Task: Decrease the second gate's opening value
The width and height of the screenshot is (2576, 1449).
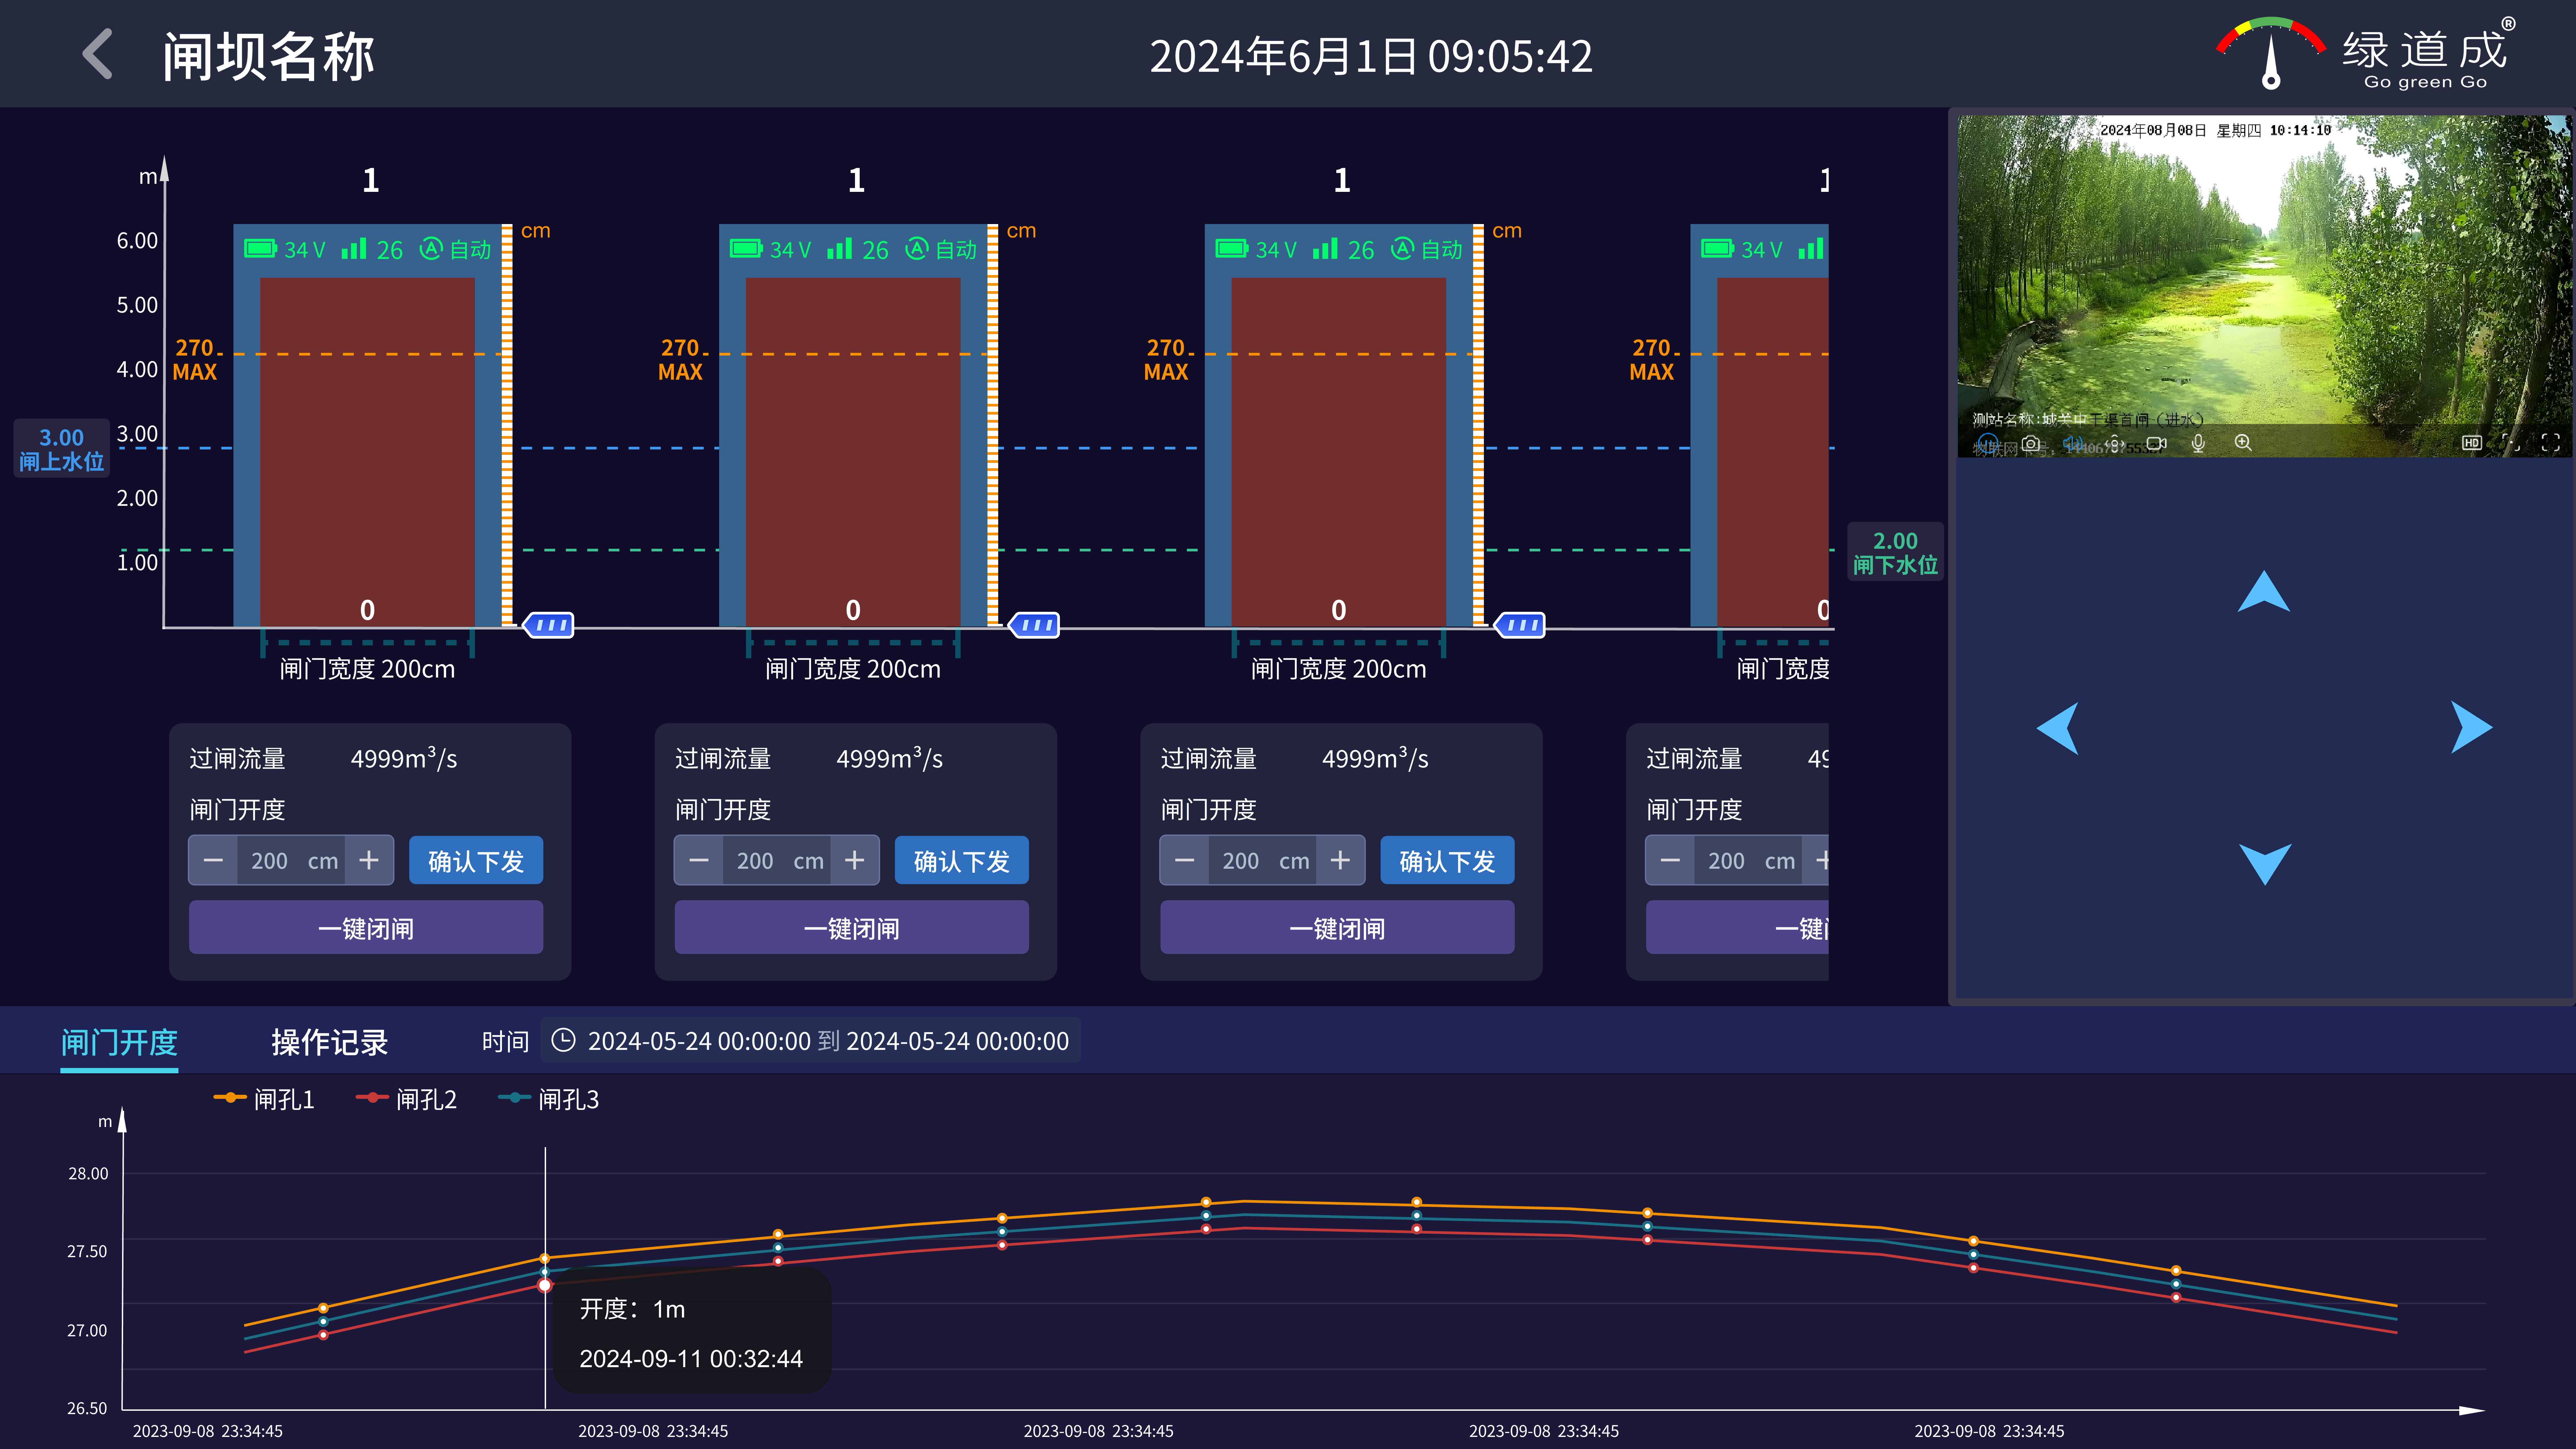Action: pyautogui.click(x=699, y=860)
